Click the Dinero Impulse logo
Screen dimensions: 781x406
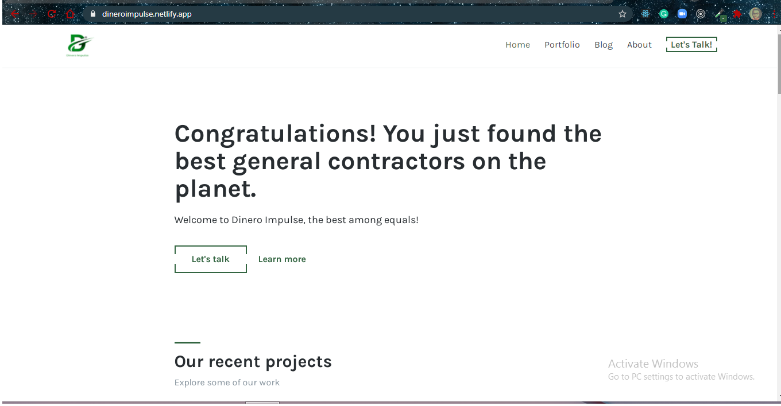(79, 45)
